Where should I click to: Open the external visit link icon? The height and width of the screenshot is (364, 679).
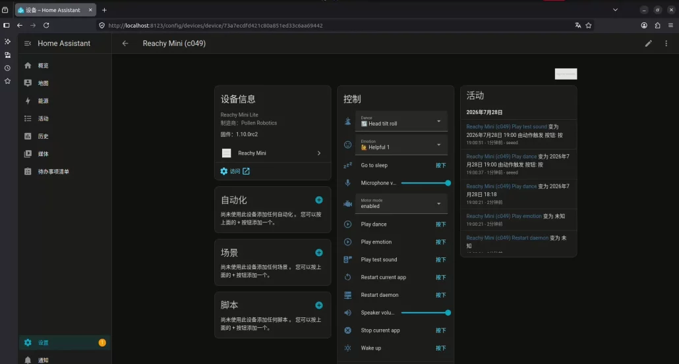point(246,171)
